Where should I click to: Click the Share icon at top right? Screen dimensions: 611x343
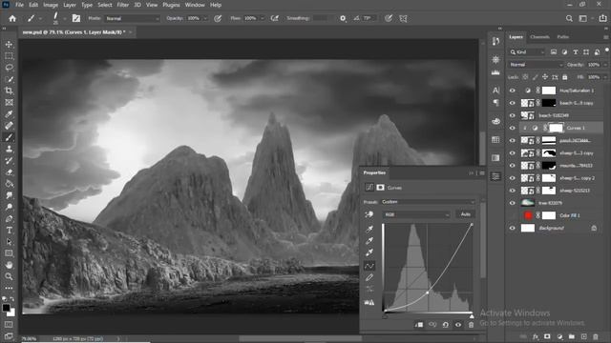click(602, 18)
